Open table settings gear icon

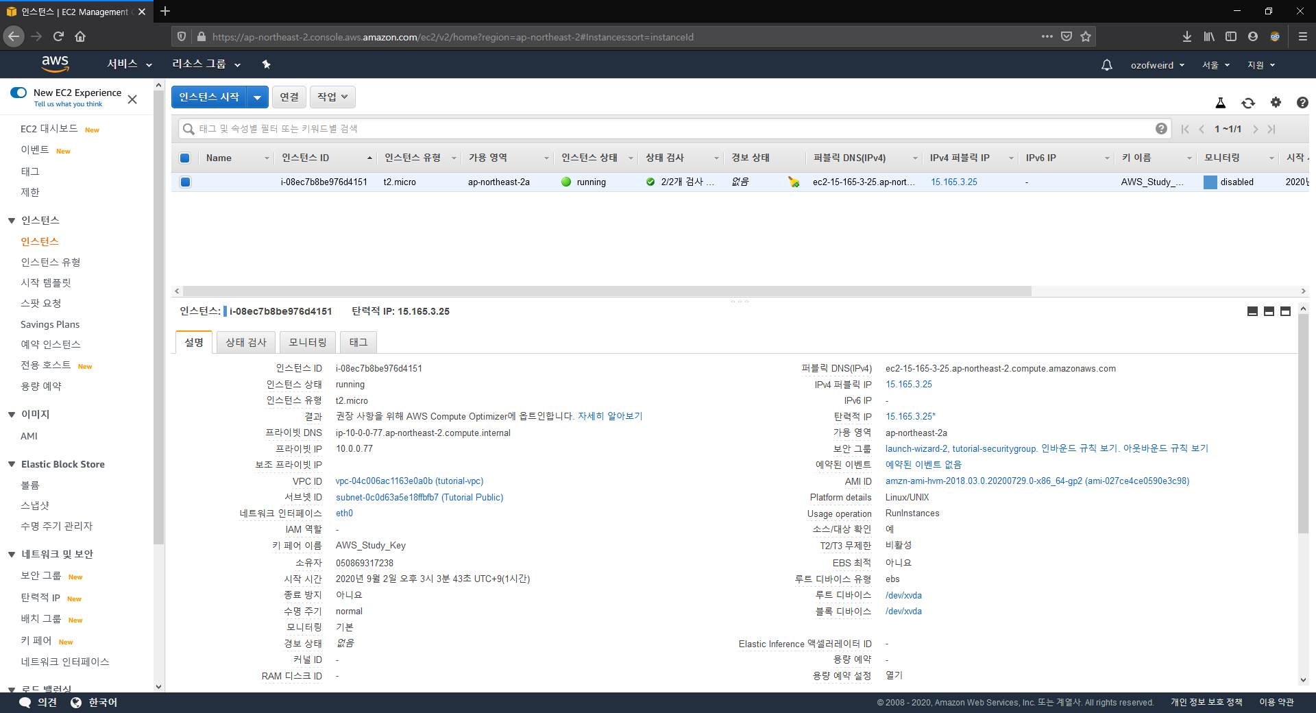pos(1276,102)
